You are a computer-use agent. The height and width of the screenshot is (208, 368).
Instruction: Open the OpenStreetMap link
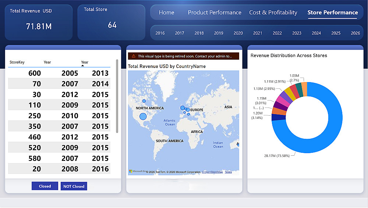(212, 172)
